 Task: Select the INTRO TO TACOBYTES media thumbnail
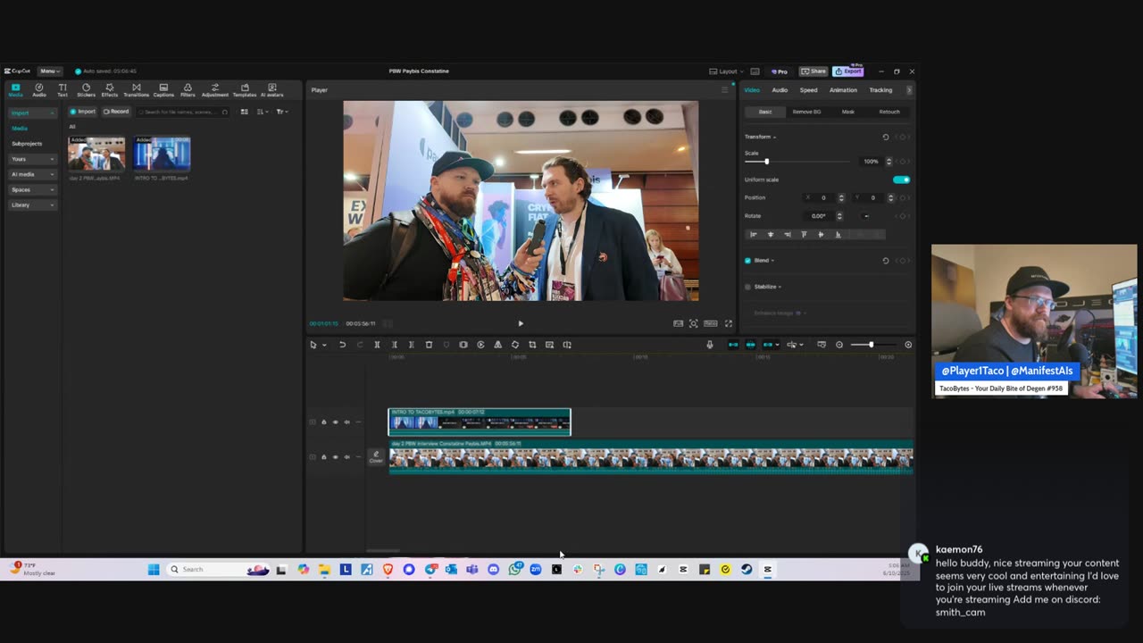point(162,154)
